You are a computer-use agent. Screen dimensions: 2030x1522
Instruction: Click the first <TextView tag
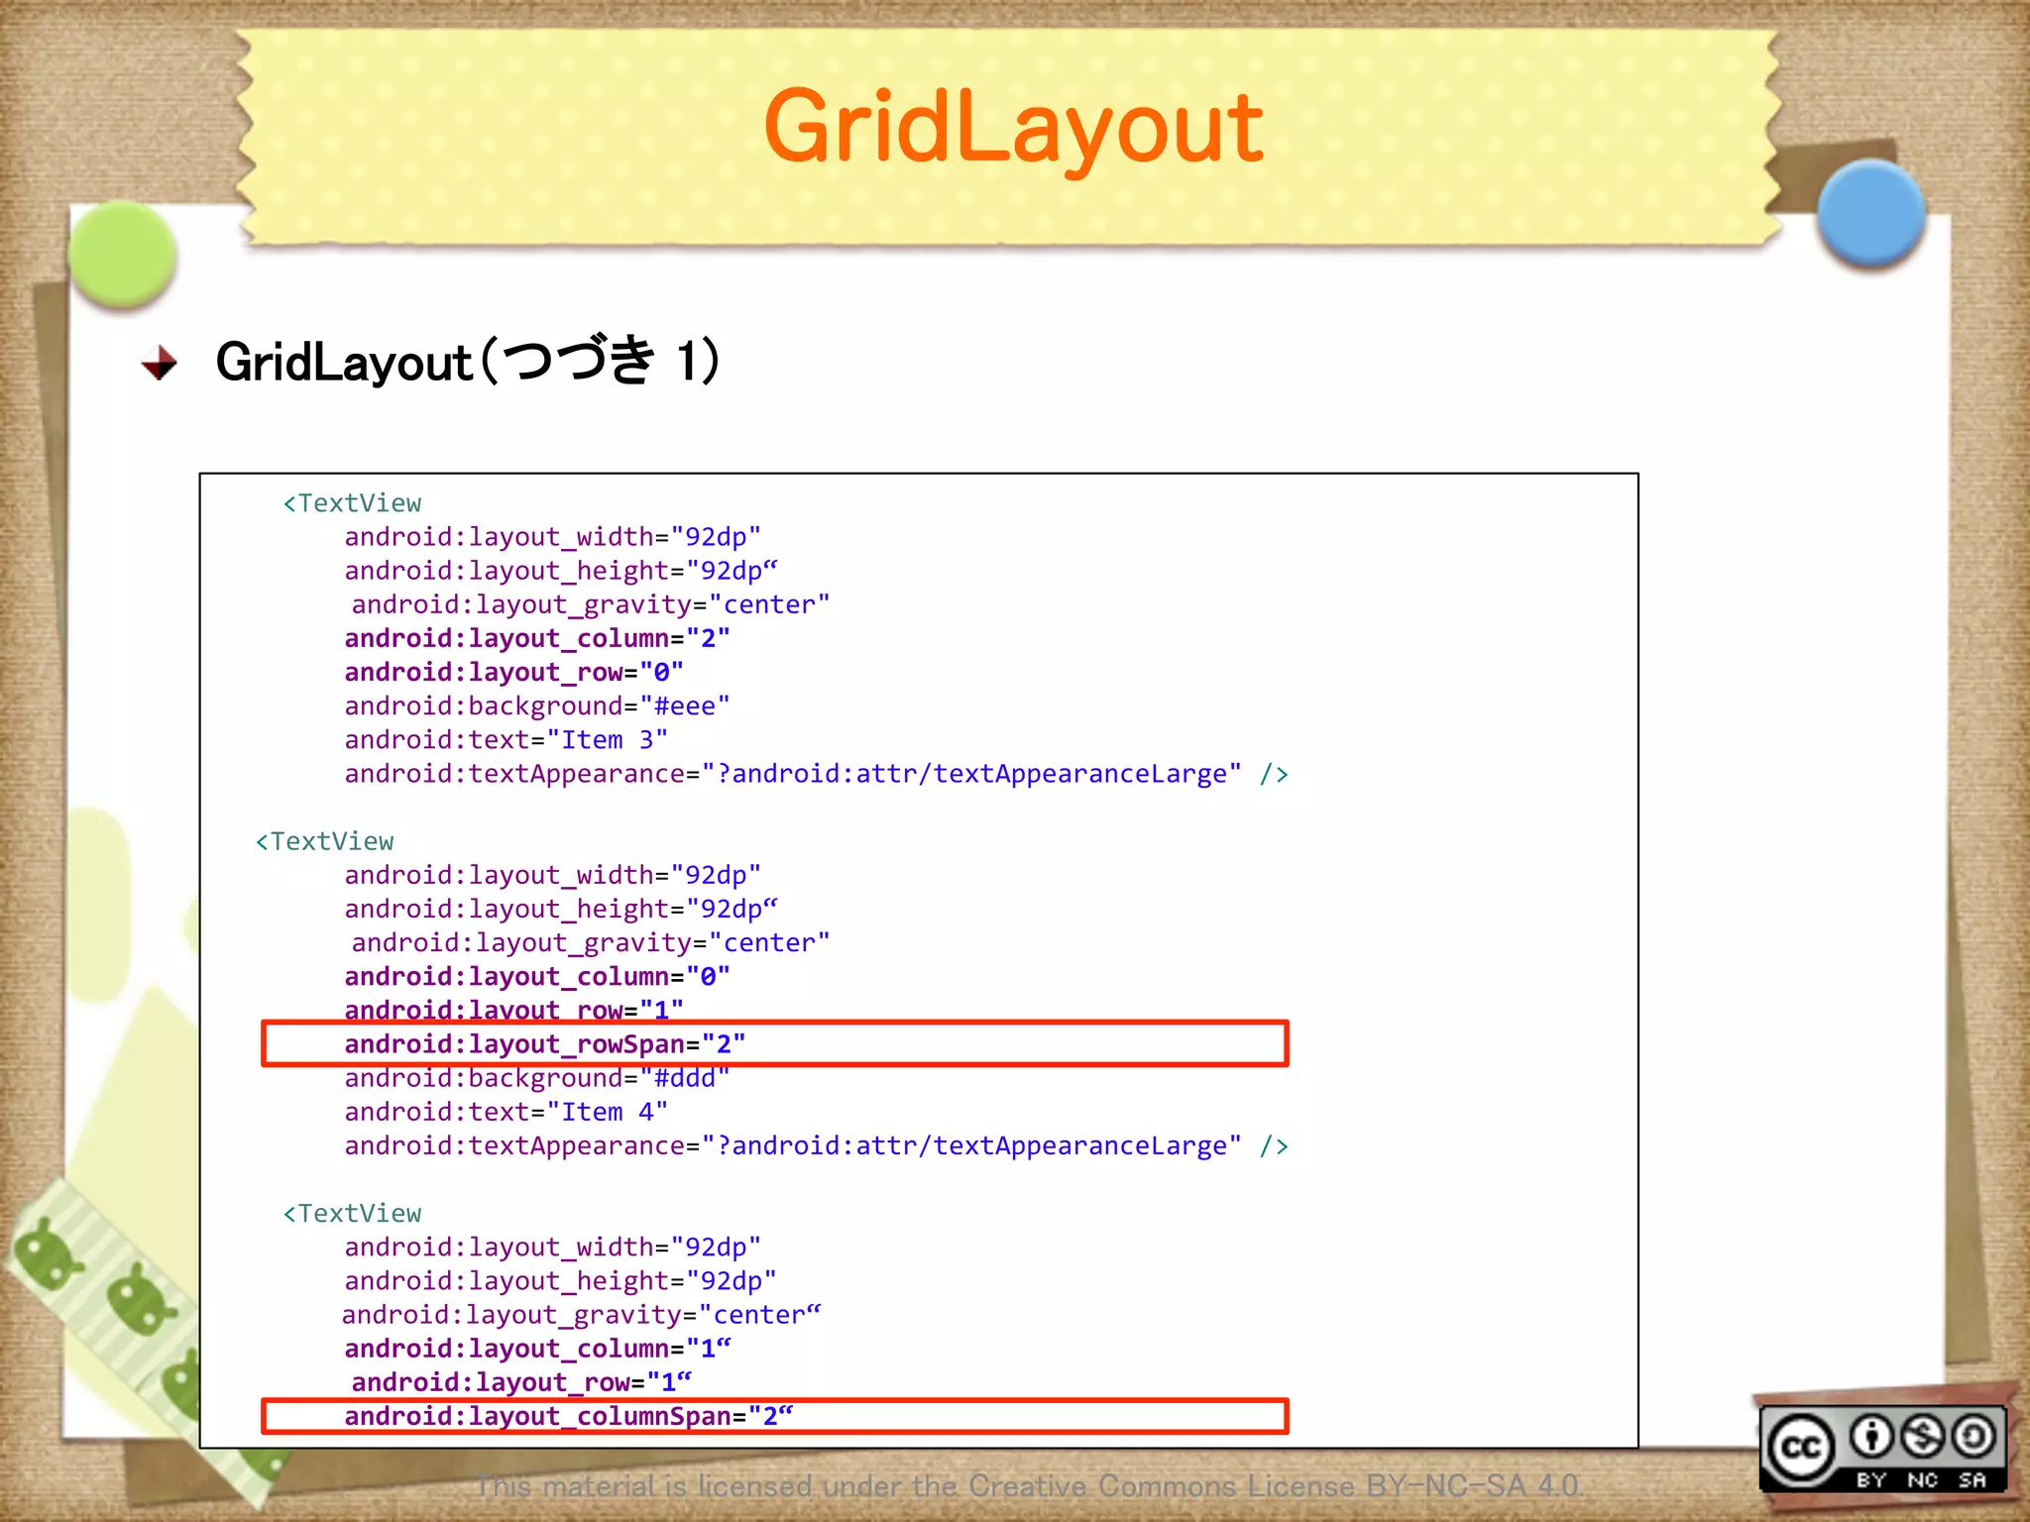(x=352, y=503)
